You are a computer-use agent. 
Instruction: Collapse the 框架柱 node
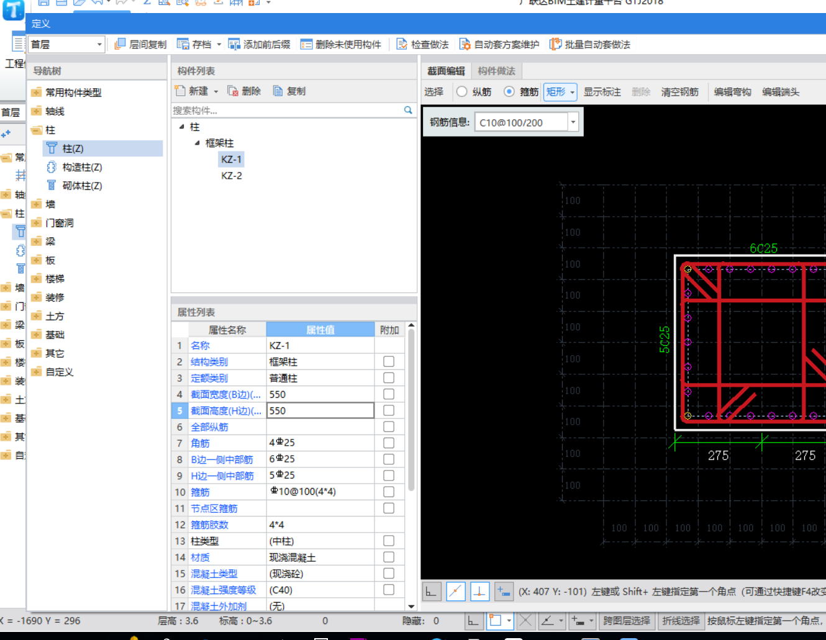[x=197, y=143]
